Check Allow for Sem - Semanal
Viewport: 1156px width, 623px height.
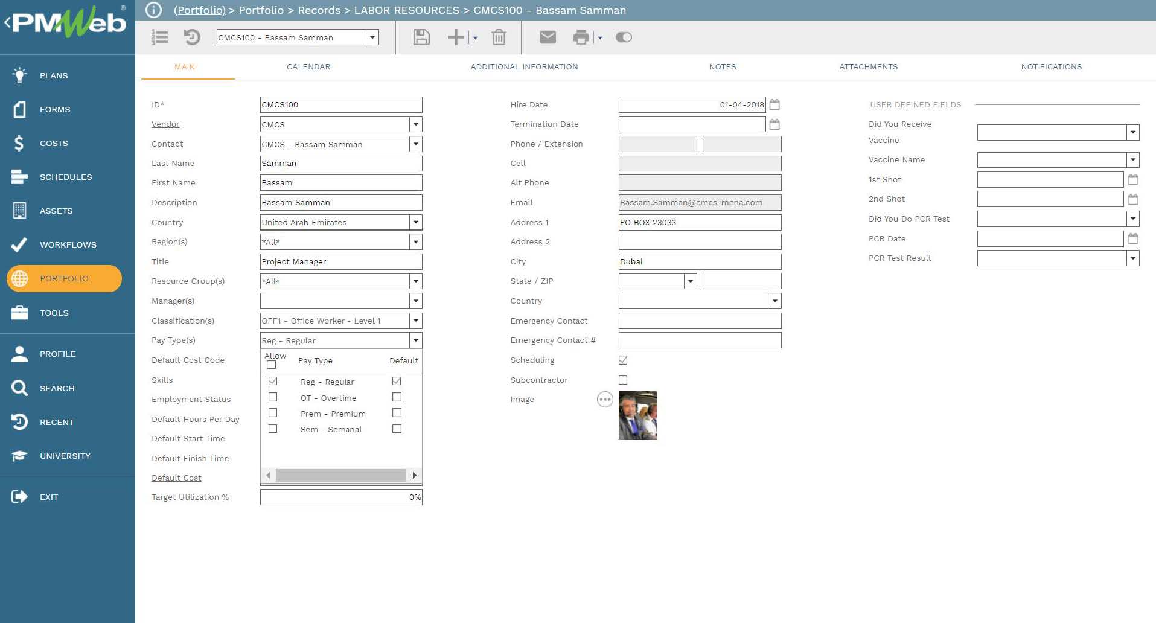click(273, 429)
